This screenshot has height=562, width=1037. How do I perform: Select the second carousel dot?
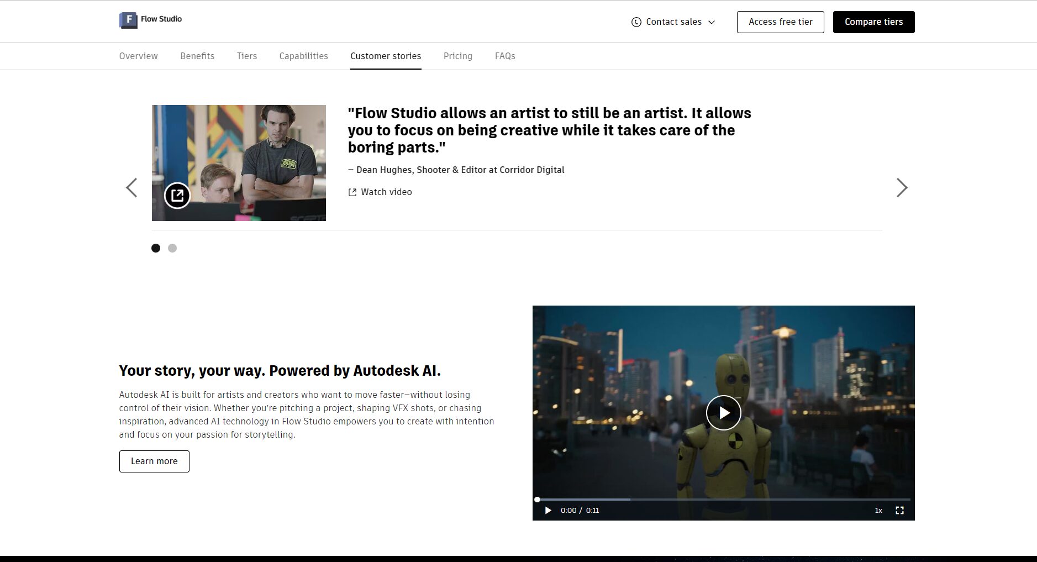tap(172, 248)
